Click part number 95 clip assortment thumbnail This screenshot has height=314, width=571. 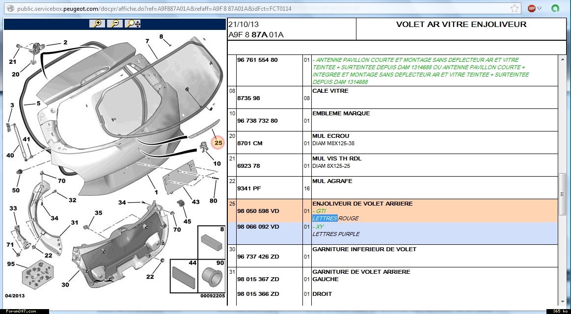pyautogui.click(x=37, y=276)
